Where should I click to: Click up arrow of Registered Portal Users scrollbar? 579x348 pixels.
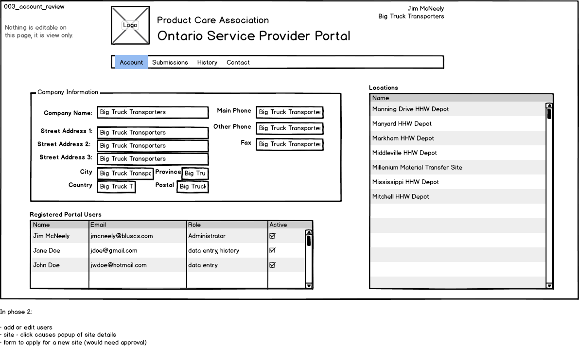click(309, 232)
